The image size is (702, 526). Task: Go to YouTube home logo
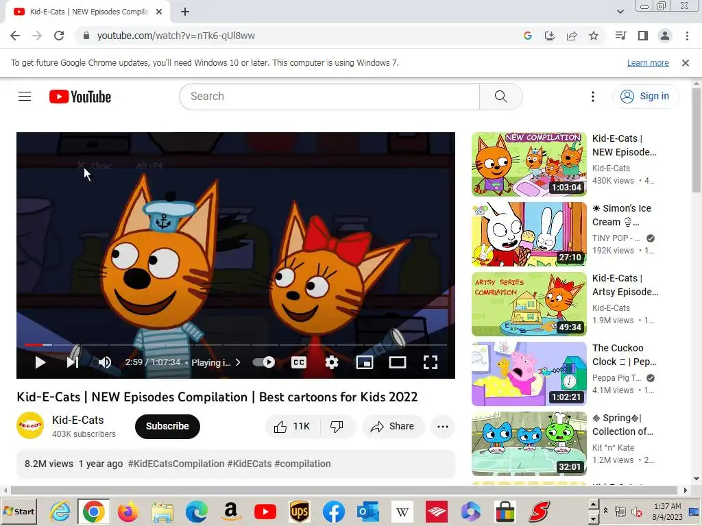[80, 97]
